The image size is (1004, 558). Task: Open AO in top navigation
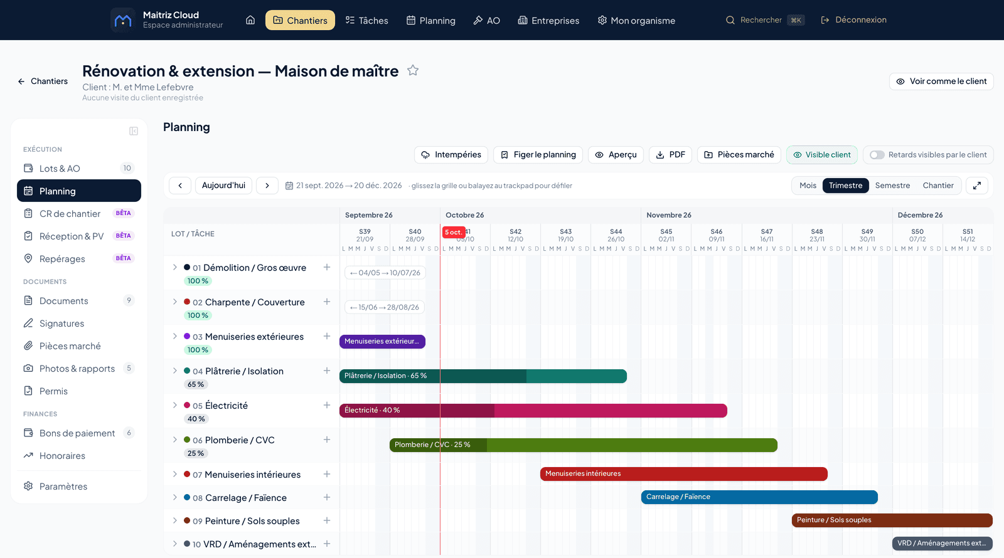(486, 20)
